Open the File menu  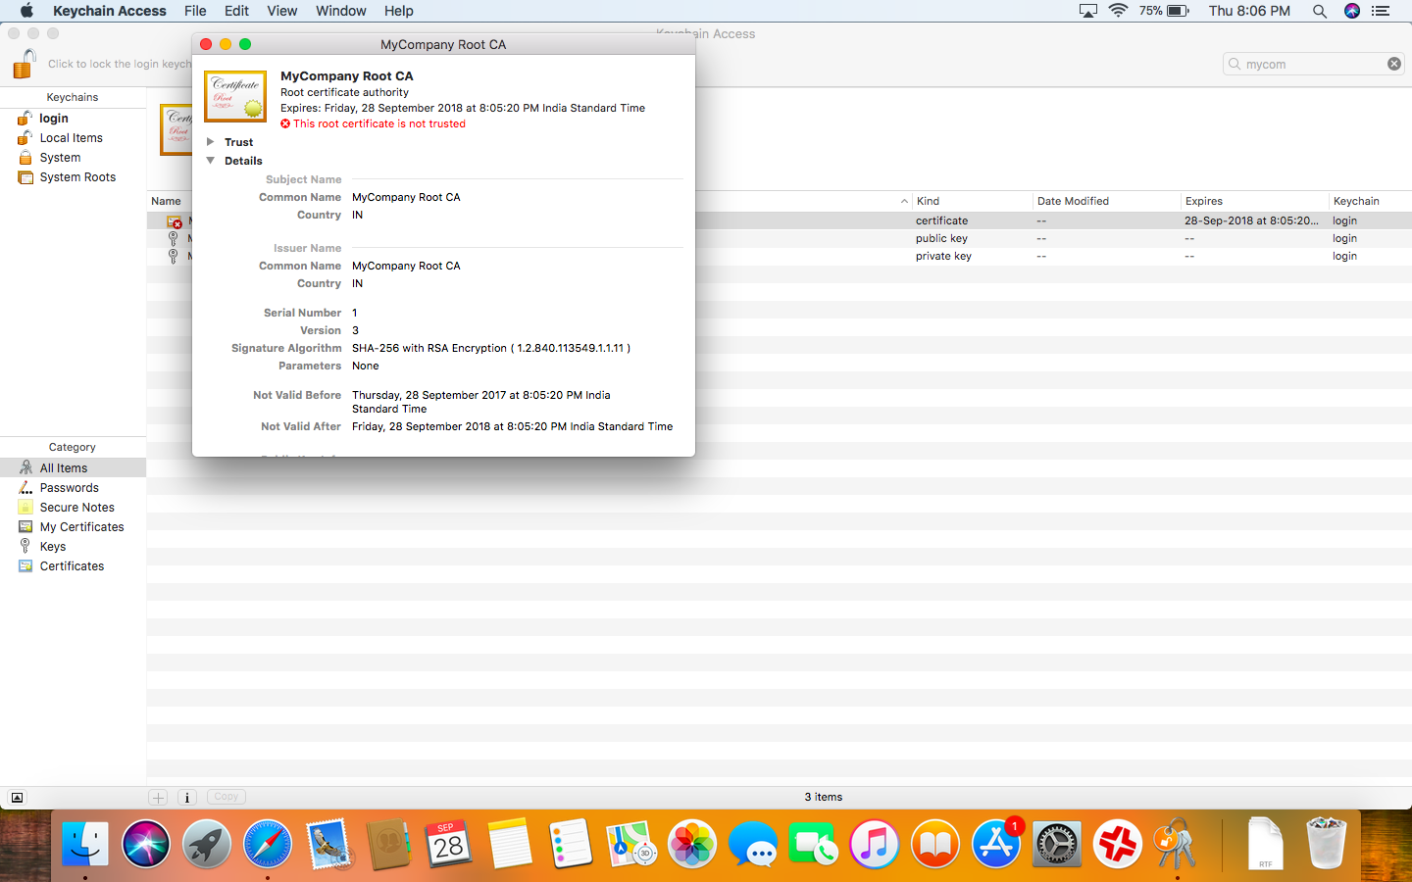tap(195, 11)
